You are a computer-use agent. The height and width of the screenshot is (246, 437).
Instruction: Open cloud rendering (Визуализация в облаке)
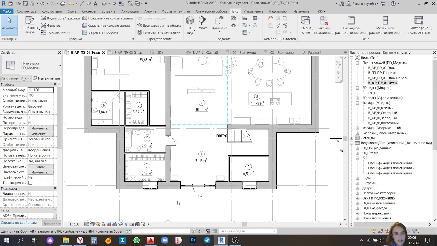pos(159,25)
